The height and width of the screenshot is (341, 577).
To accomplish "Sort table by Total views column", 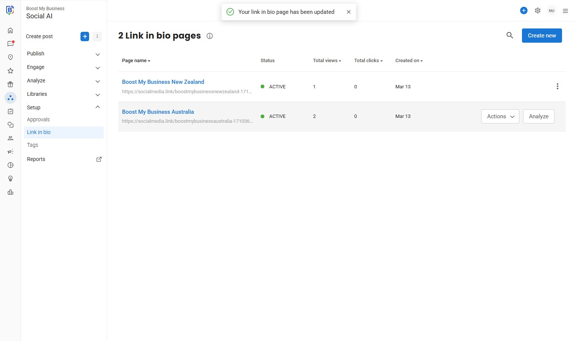I will click(327, 61).
